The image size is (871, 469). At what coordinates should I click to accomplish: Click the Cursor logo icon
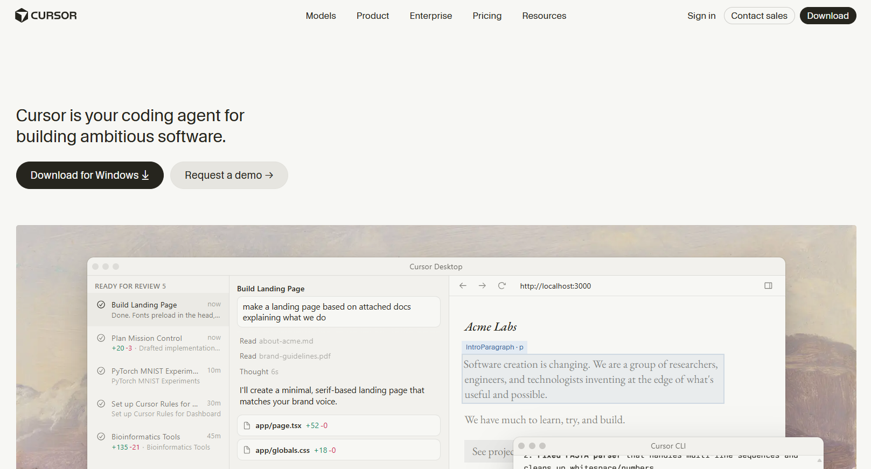click(x=22, y=16)
